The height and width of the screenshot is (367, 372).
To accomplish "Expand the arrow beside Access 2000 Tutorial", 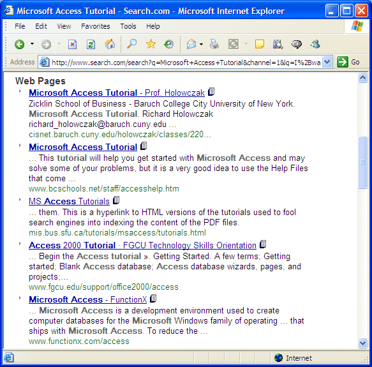I will pyautogui.click(x=20, y=244).
